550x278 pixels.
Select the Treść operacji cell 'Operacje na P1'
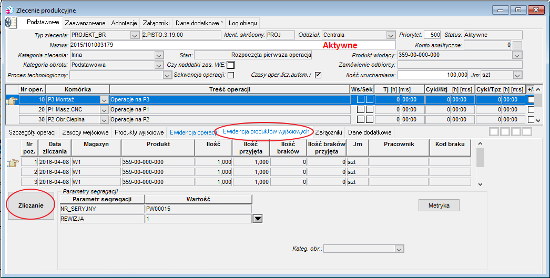230,110
